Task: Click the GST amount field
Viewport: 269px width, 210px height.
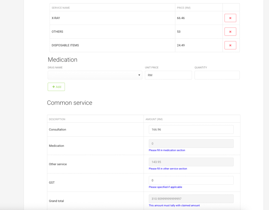Action: 191,180
